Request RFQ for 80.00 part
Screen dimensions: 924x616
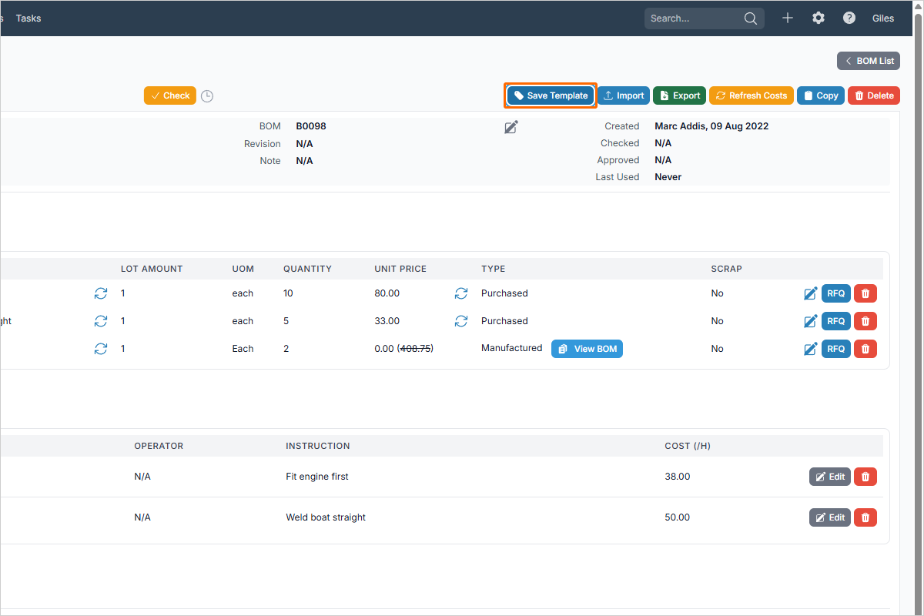click(836, 293)
